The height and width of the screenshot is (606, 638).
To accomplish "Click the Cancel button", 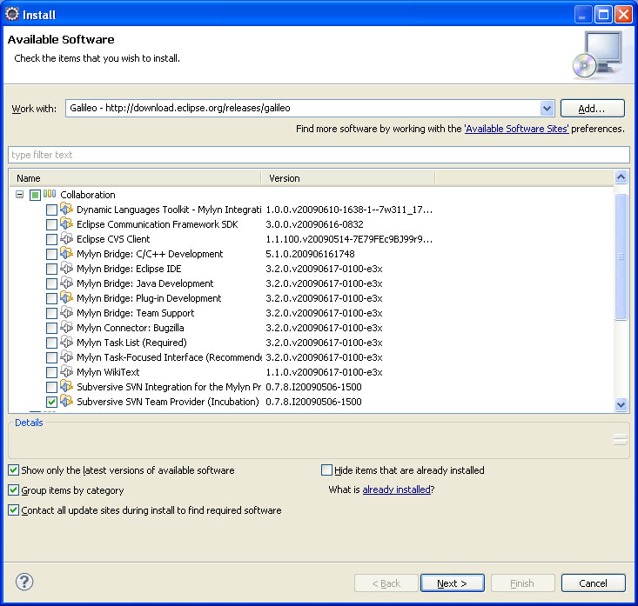I will tap(593, 583).
